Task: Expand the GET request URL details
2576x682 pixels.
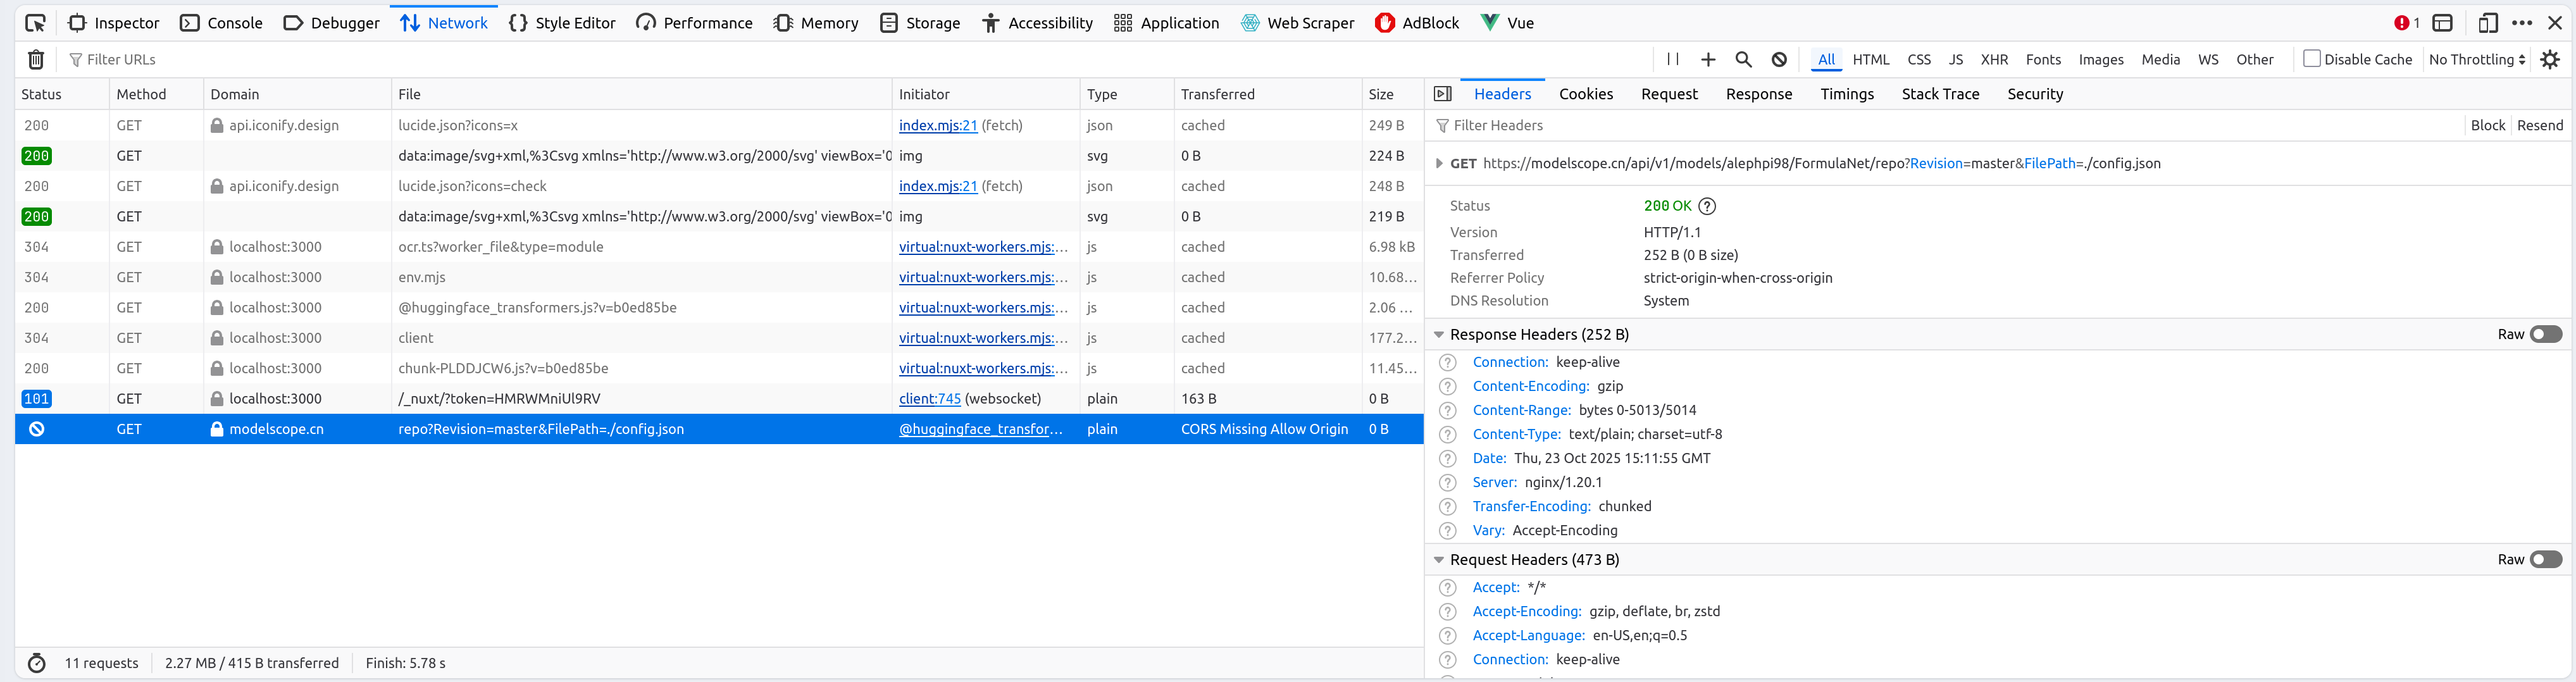Action: (1439, 163)
